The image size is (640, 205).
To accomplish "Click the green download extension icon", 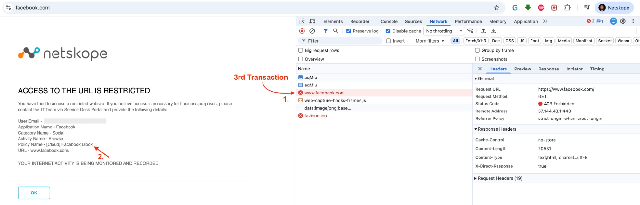I will 528,7.
